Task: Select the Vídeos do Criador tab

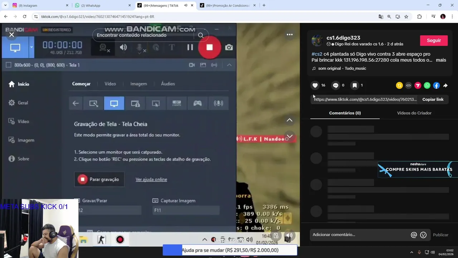Action: pos(414,113)
